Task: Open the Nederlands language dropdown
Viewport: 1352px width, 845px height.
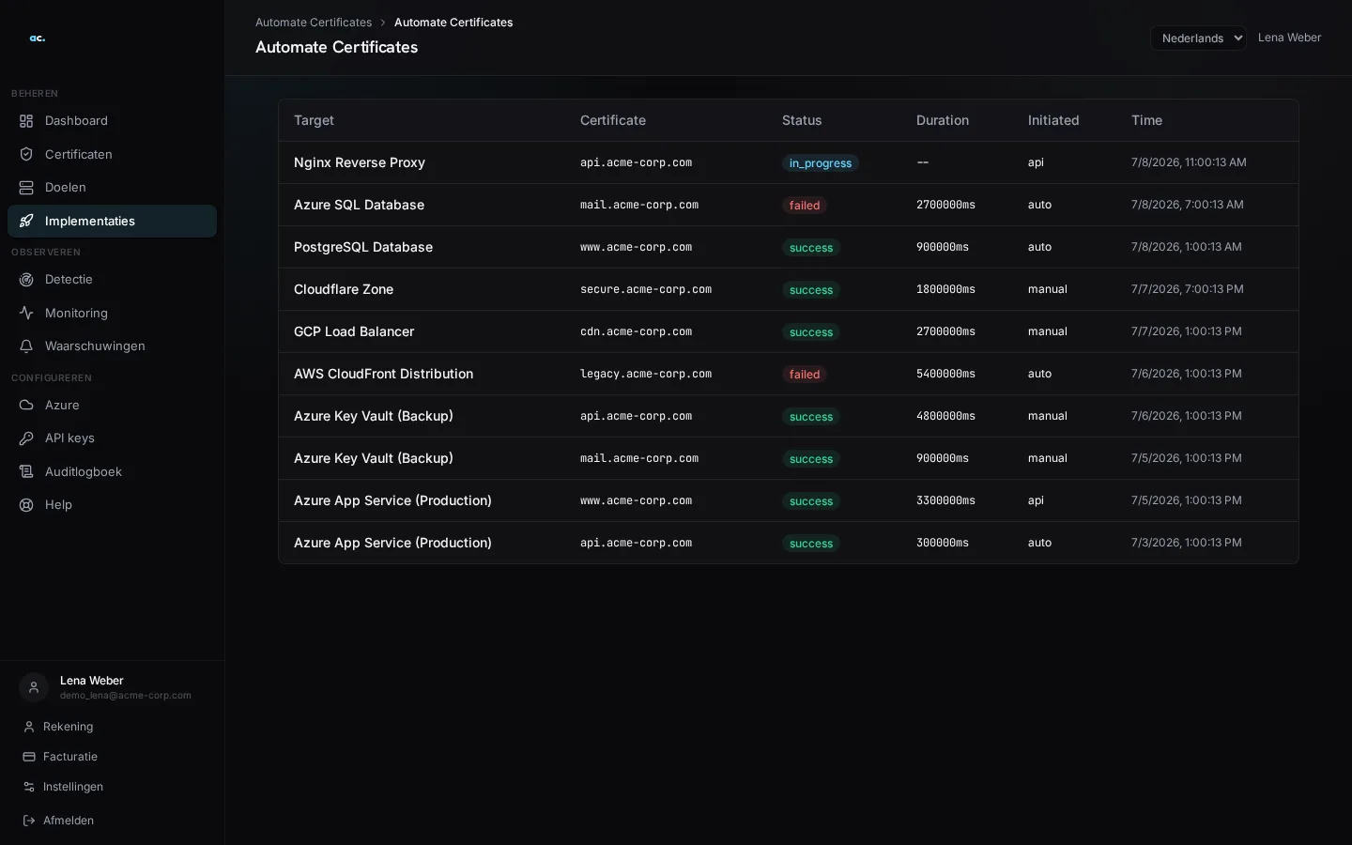Action: (x=1198, y=38)
